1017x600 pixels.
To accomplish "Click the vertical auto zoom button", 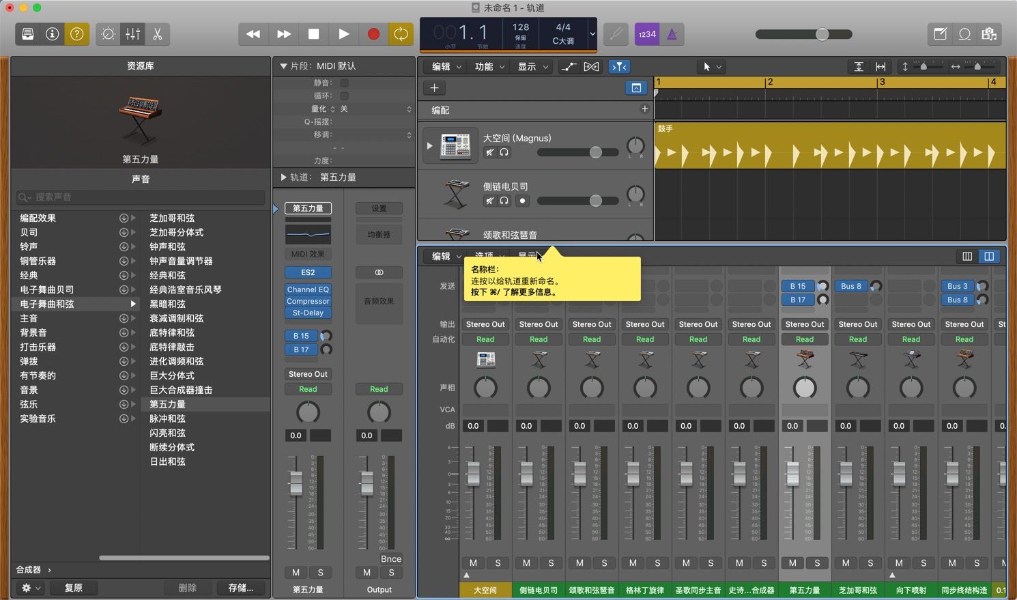I will tap(859, 66).
